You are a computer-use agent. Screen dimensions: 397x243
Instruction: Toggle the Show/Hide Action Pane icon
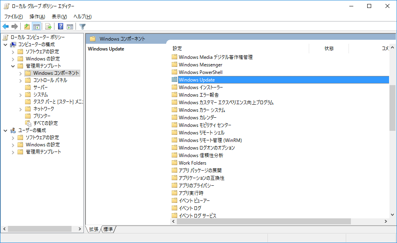70,26
